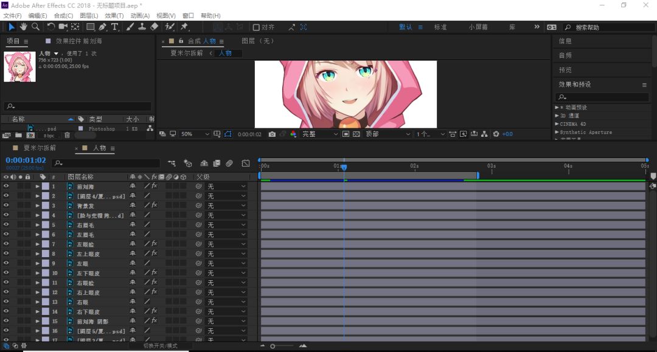Viewport: 657px width, 352px height.
Task: Toggle the 对齐 snapping checkbox
Action: coord(256,27)
